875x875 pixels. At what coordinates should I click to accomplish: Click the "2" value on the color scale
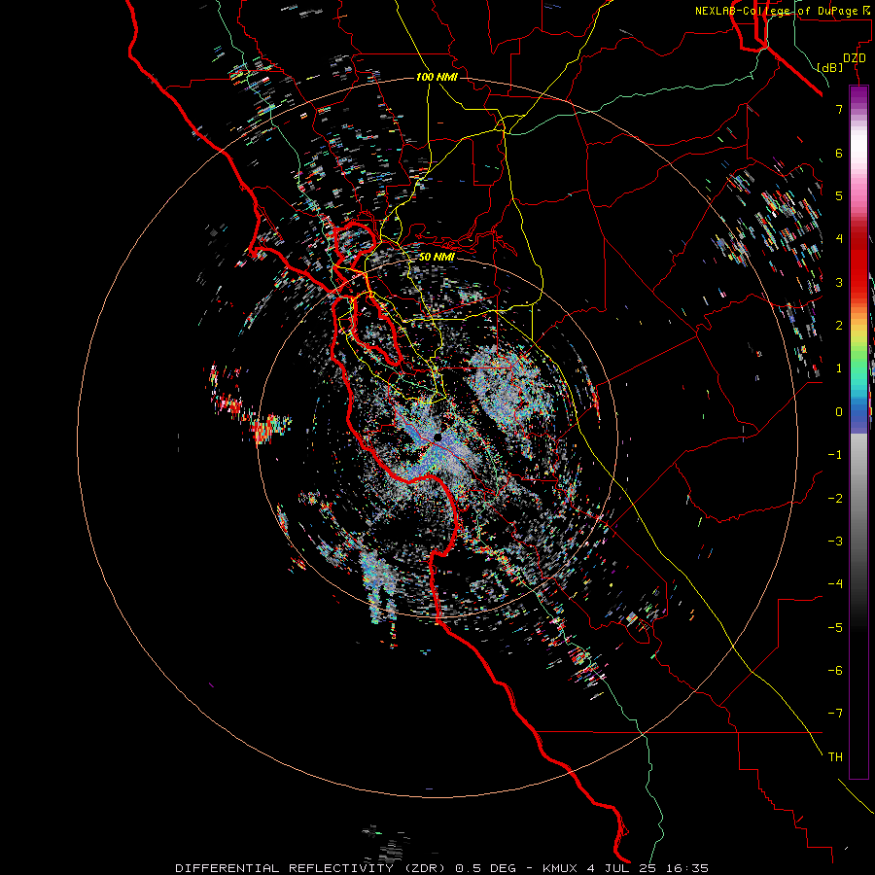click(x=839, y=326)
